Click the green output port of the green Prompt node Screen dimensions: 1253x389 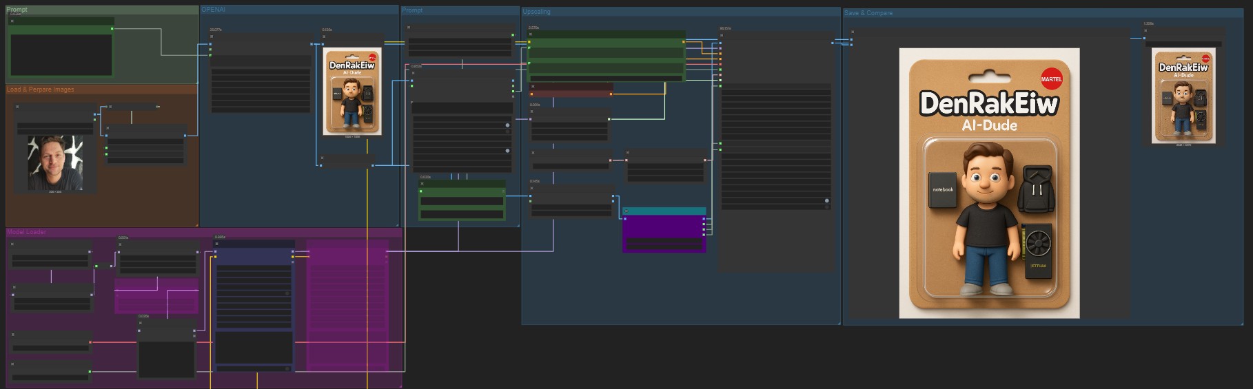[x=112, y=29]
